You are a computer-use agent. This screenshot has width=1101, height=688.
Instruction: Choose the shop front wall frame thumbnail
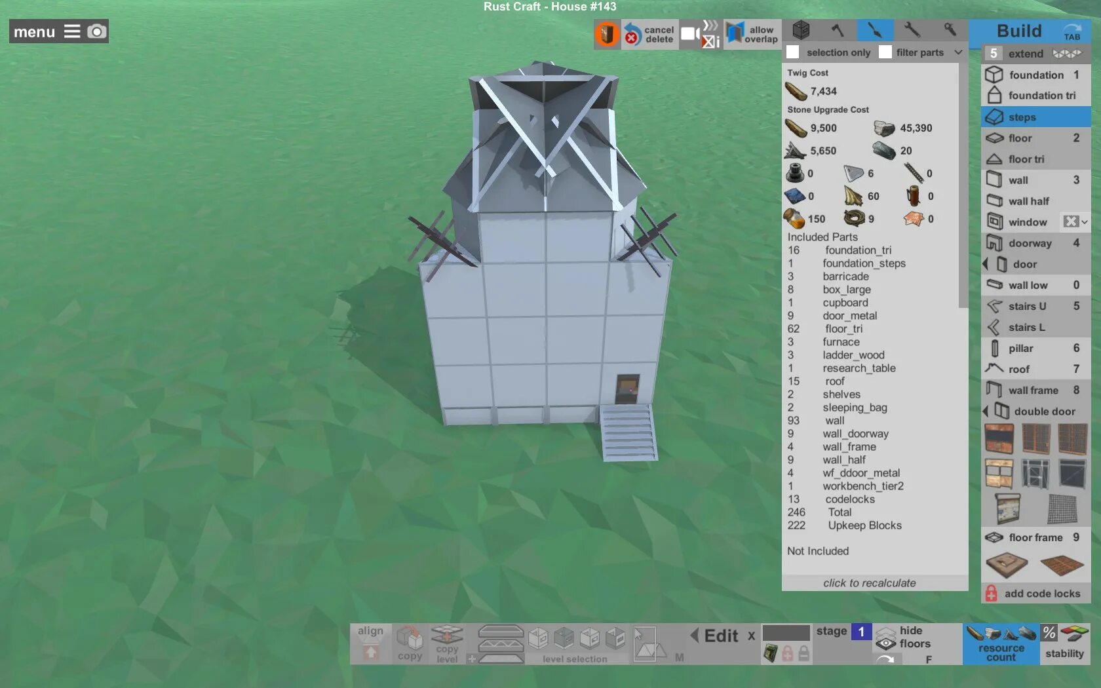point(999,472)
